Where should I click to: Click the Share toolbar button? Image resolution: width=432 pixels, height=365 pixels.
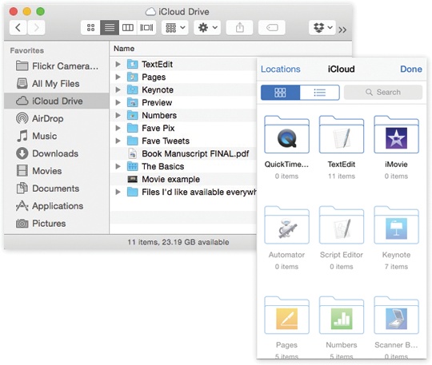[239, 27]
